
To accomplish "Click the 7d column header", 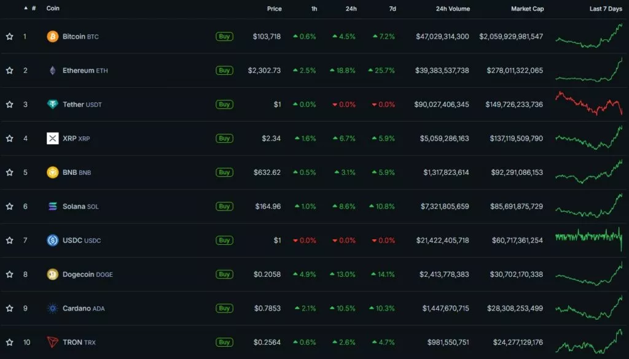I will (392, 9).
